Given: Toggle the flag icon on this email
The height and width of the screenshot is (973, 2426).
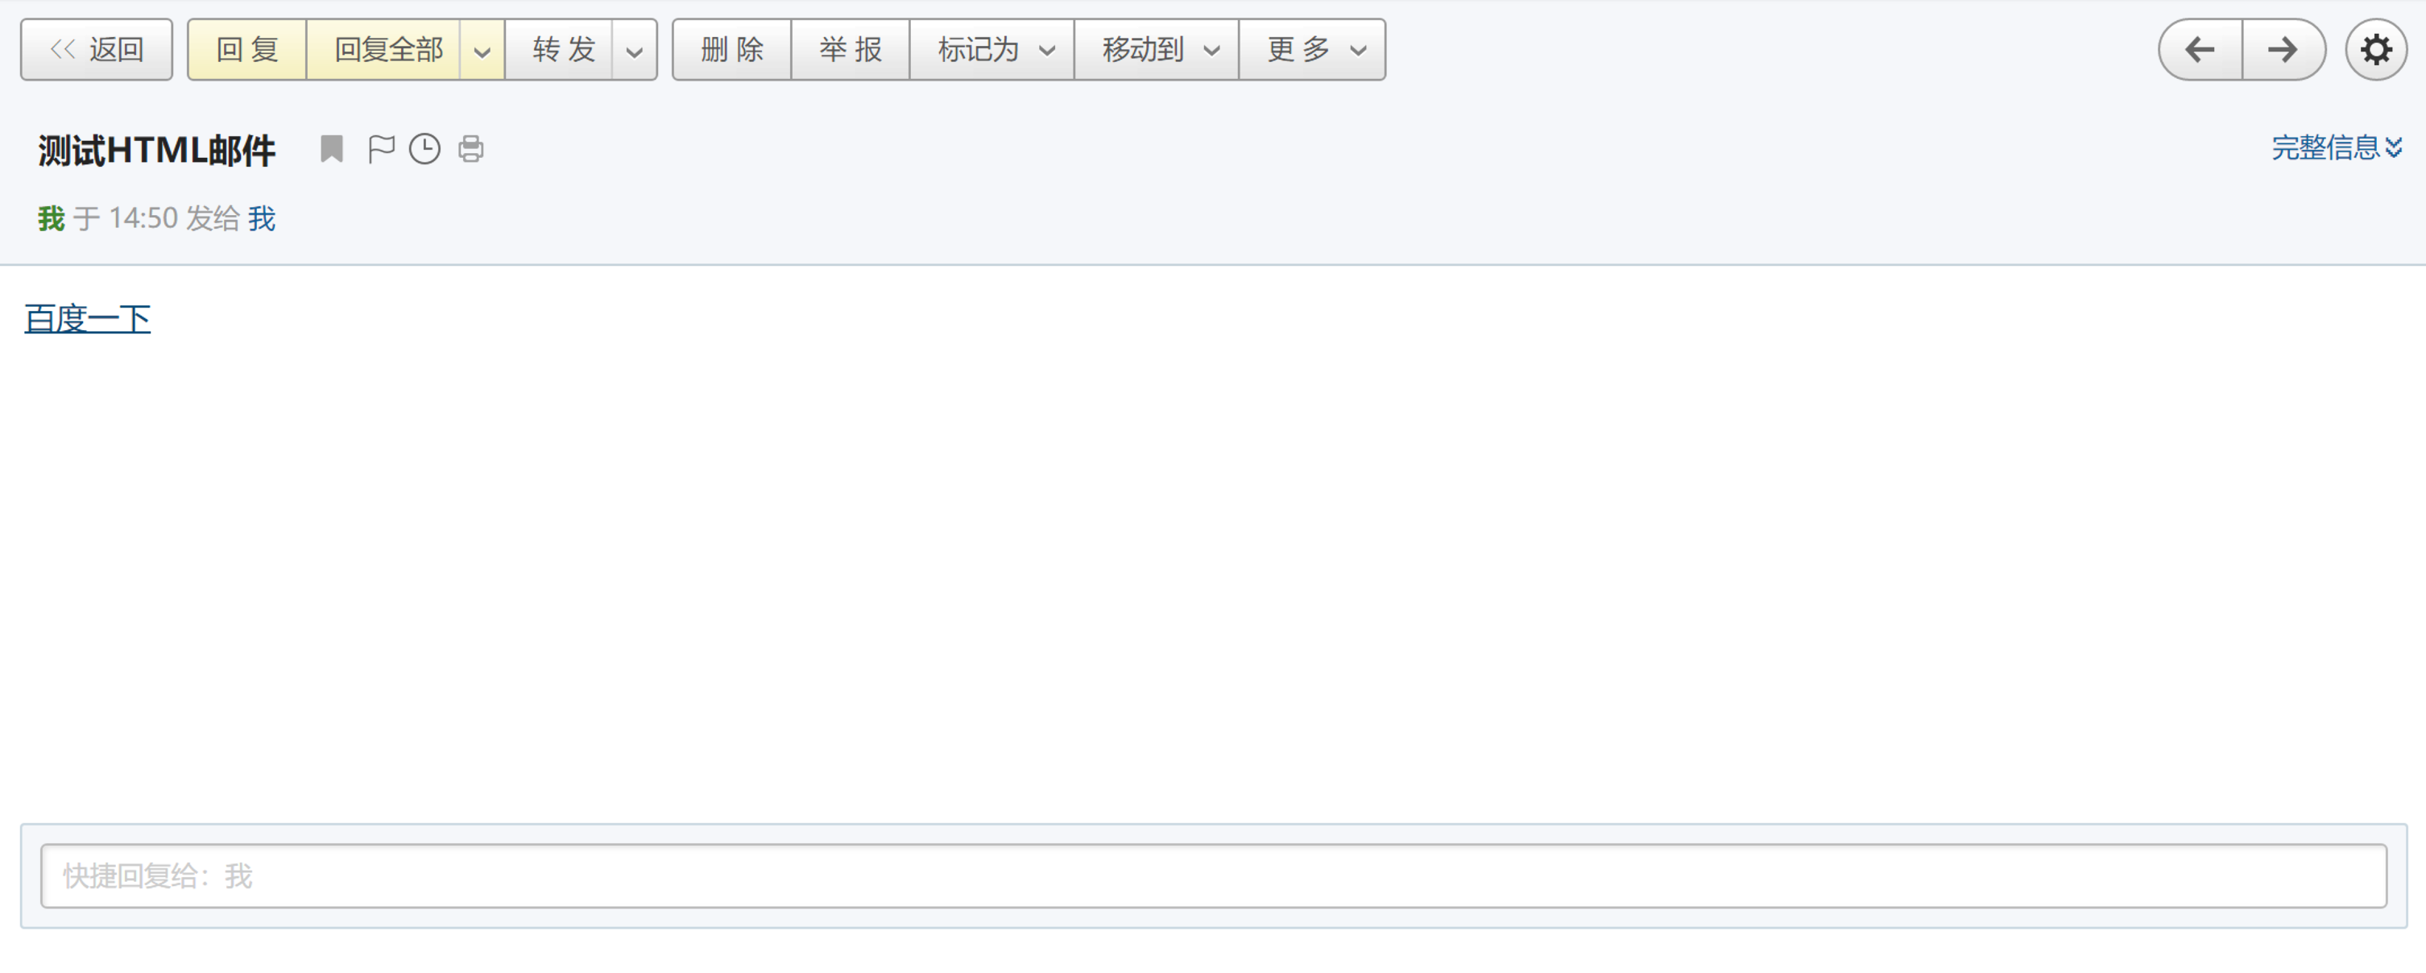Looking at the screenshot, I should [x=380, y=149].
